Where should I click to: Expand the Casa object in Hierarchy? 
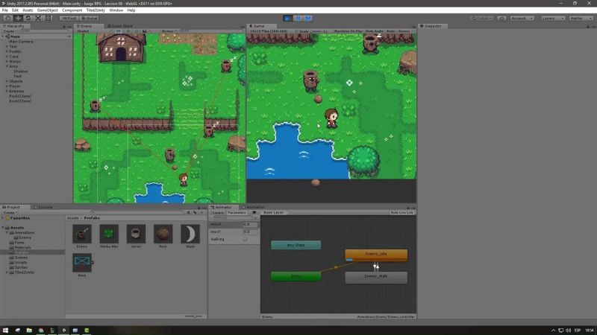pyautogui.click(x=7, y=57)
